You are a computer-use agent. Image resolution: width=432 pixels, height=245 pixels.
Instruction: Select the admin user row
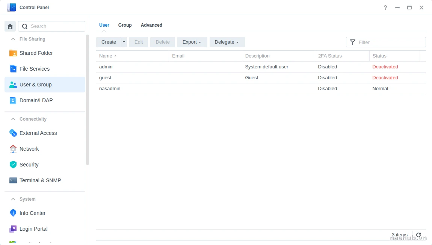(x=261, y=67)
